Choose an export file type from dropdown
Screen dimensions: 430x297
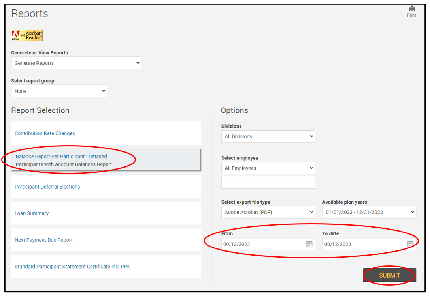tap(268, 212)
